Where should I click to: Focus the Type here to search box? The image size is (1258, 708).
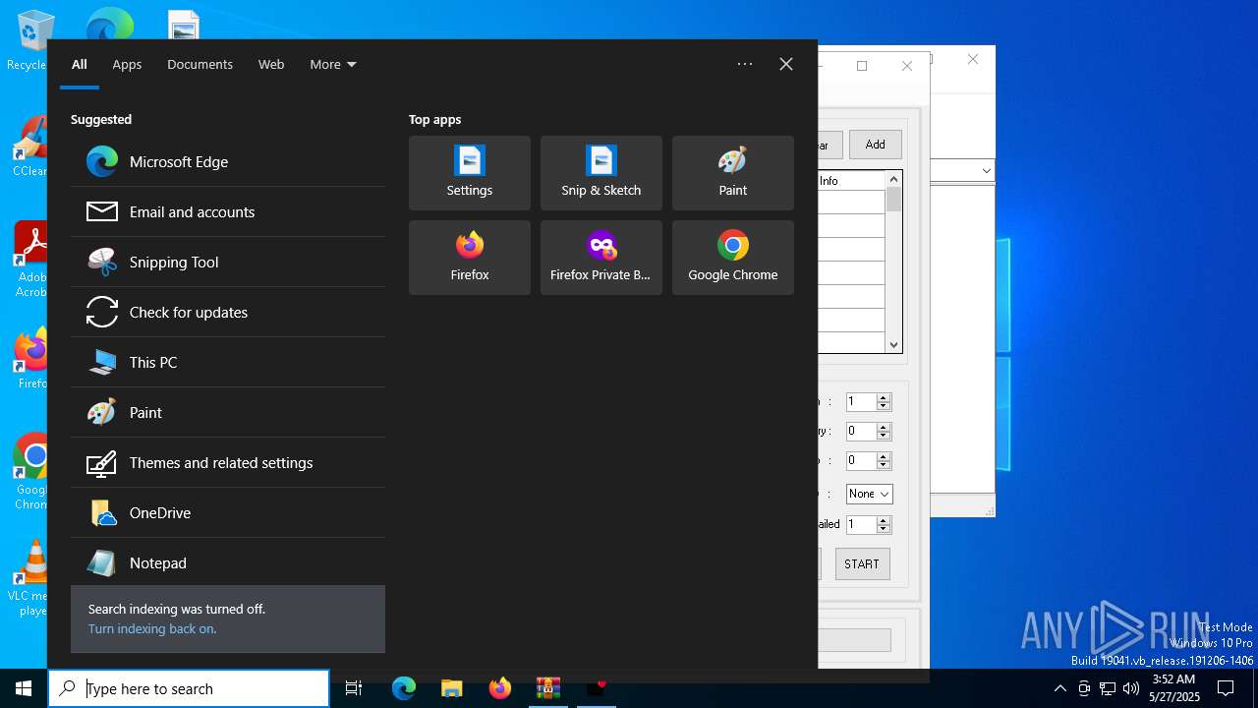pyautogui.click(x=189, y=688)
